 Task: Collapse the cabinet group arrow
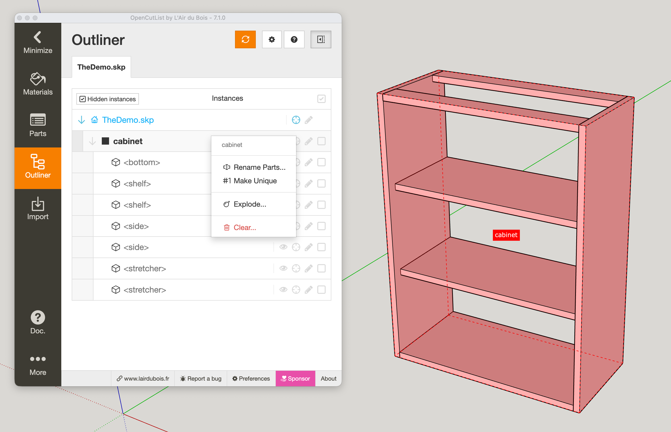92,141
